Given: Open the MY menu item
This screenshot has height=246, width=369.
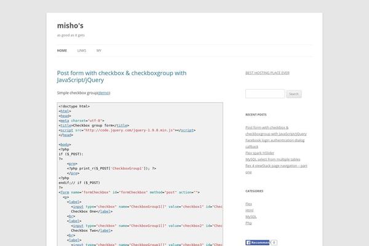Looking at the screenshot, I should coord(99,50).
